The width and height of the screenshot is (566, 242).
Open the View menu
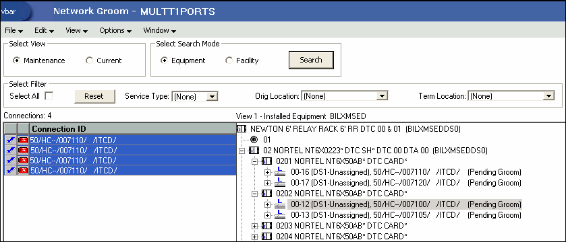[x=76, y=30]
